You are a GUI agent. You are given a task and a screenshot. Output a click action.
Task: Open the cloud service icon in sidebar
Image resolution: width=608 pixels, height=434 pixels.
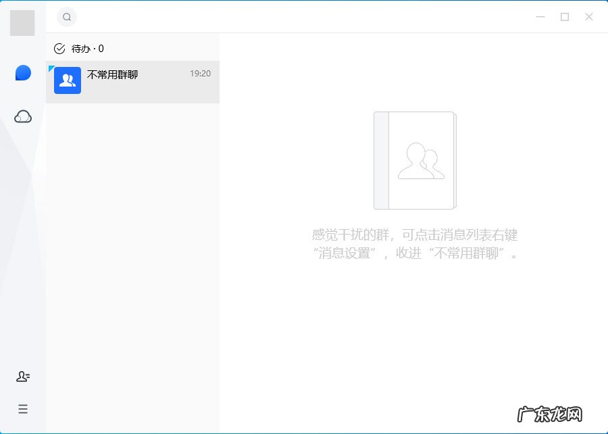[22, 116]
